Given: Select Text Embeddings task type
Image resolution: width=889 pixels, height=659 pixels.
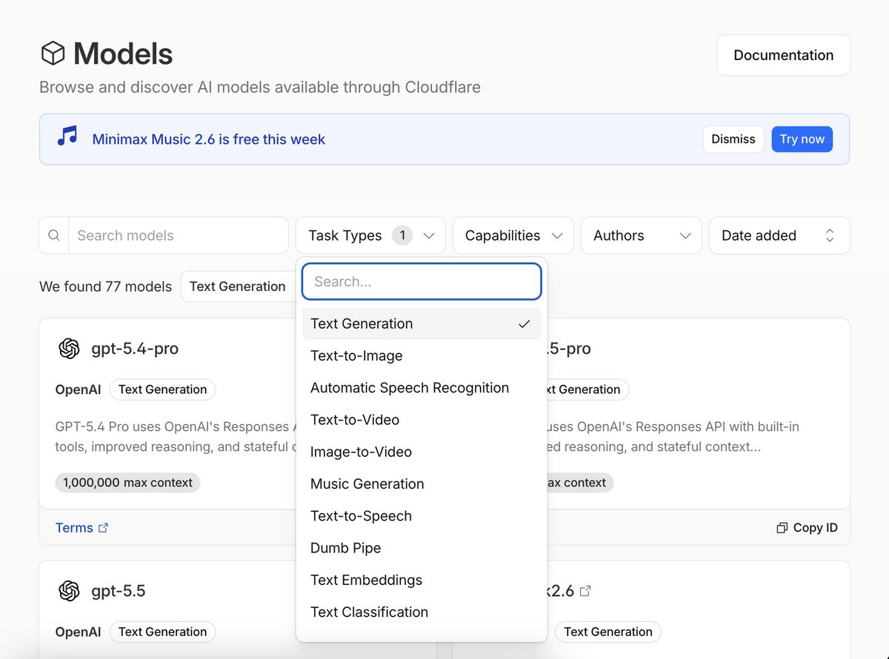Looking at the screenshot, I should pyautogui.click(x=422, y=580).
